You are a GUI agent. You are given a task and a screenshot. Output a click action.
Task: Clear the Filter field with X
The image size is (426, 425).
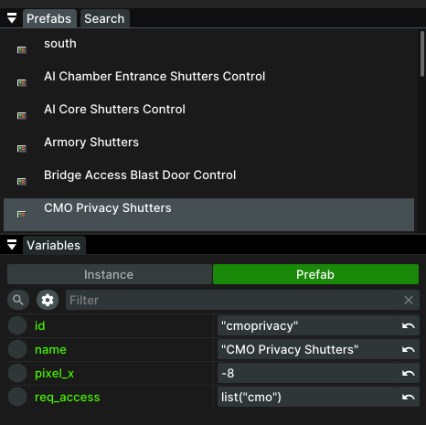click(x=409, y=300)
